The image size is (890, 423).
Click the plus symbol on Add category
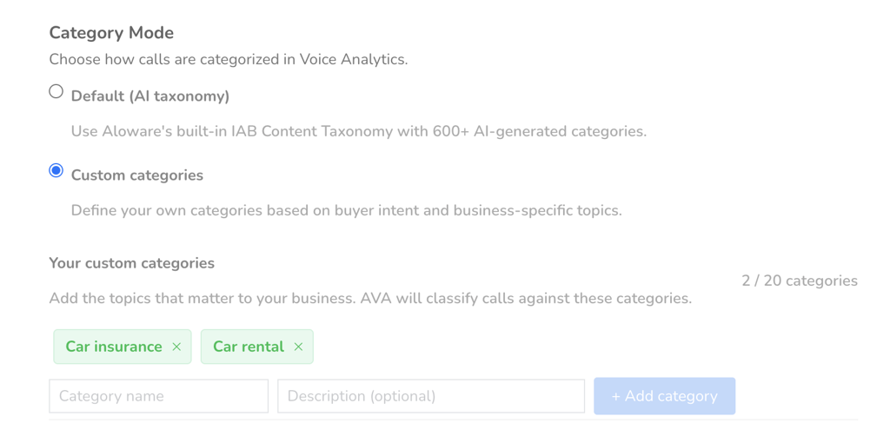pos(615,396)
